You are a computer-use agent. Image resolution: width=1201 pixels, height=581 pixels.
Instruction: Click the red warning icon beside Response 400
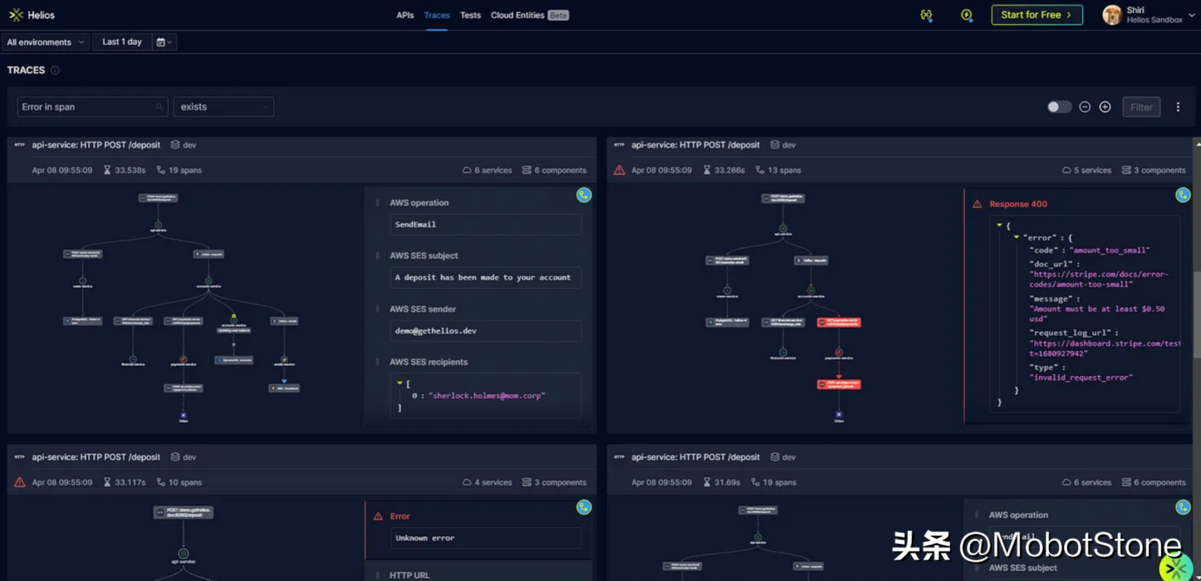tap(977, 204)
